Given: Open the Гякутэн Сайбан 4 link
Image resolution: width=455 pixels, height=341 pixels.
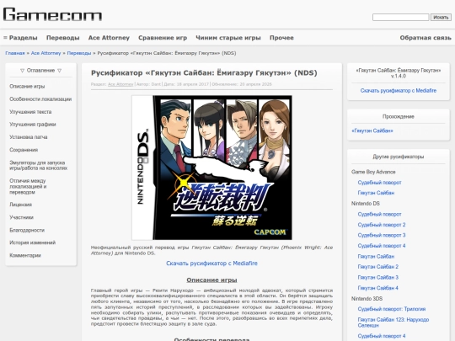Looking at the screenshot, I should click(378, 288).
